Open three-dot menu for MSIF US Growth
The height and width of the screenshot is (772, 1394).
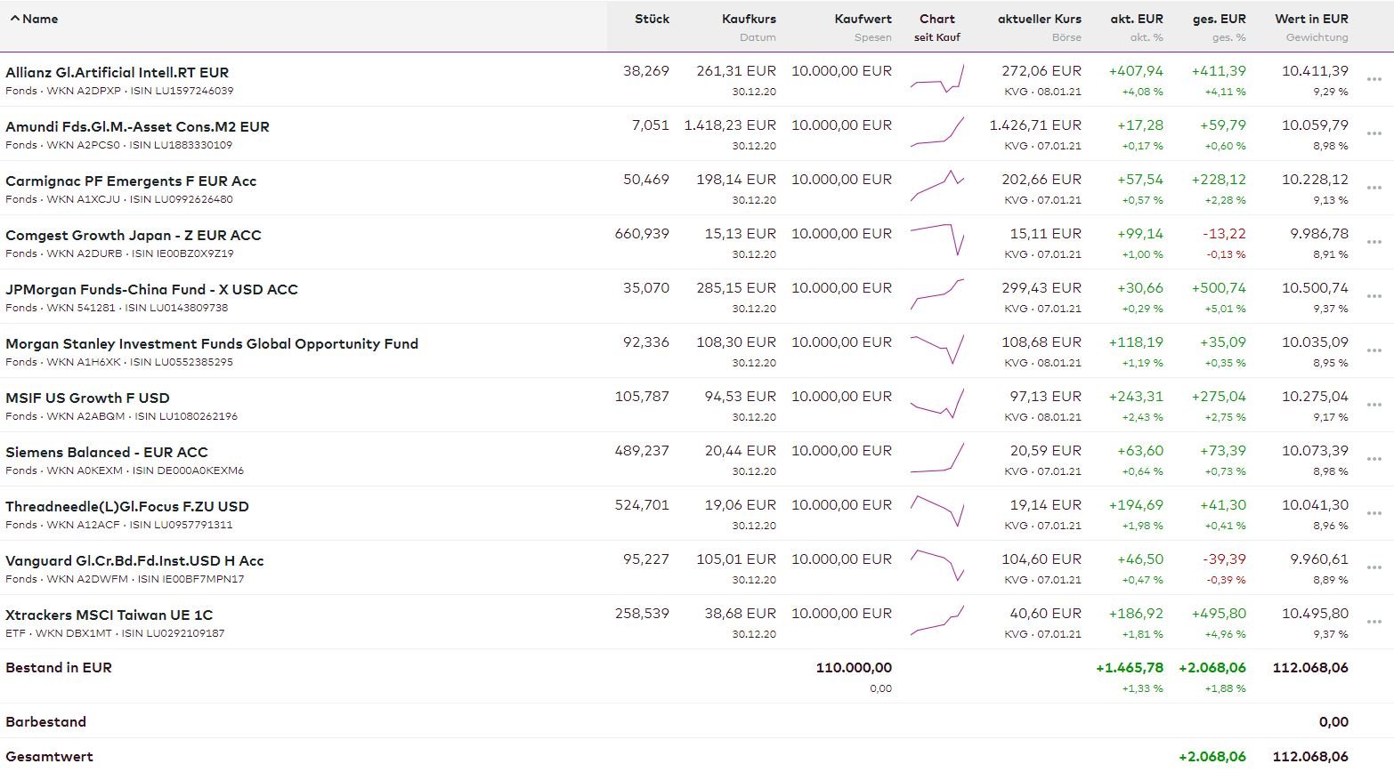click(1374, 406)
